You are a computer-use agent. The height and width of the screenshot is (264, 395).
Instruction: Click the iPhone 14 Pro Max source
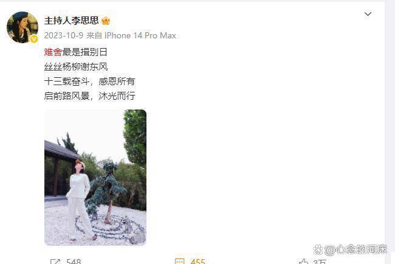140,35
